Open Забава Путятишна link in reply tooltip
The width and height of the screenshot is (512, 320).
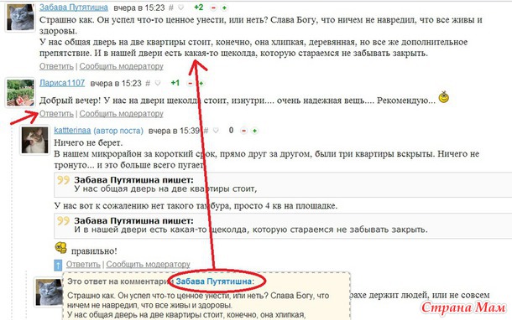213,281
